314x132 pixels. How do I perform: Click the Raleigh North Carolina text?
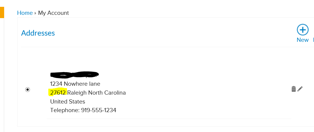tap(96, 93)
